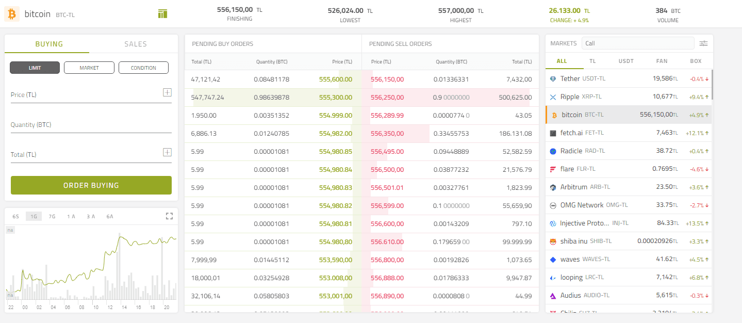The width and height of the screenshot is (742, 323).
Task: Click the Total (TL) input field
Action: [91, 154]
